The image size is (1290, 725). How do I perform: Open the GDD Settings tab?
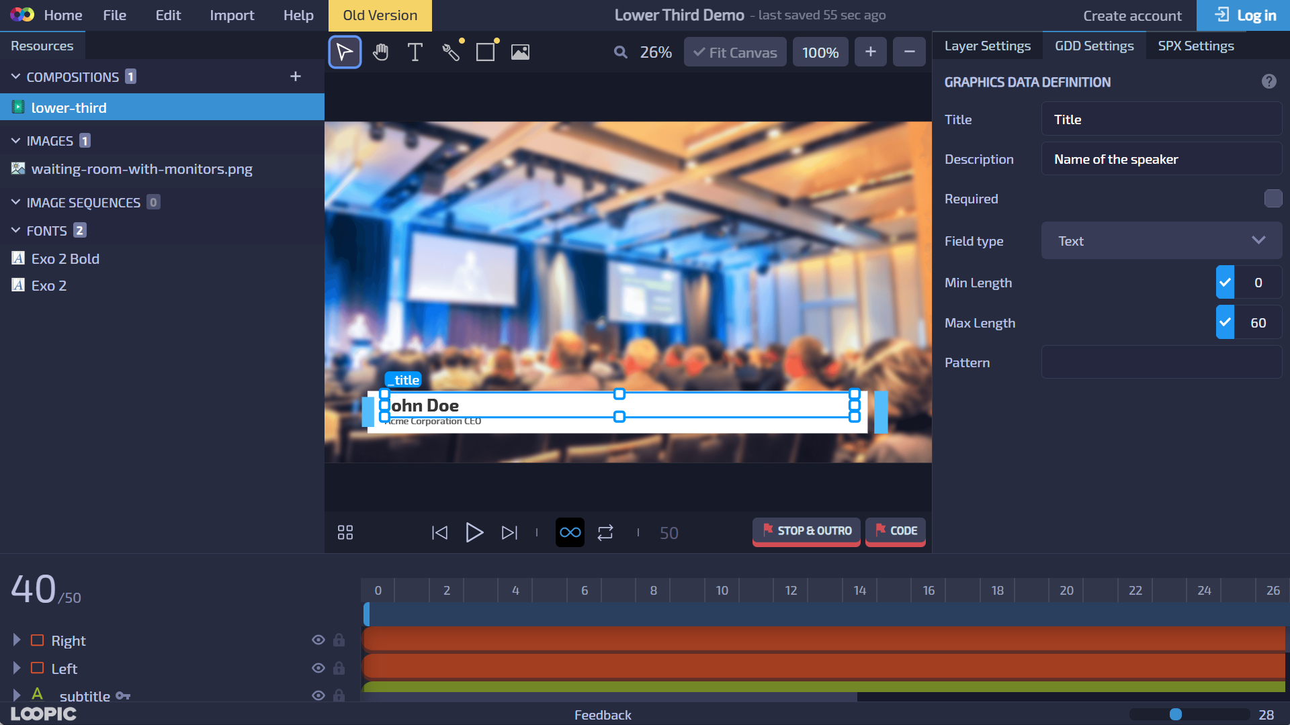(1093, 45)
